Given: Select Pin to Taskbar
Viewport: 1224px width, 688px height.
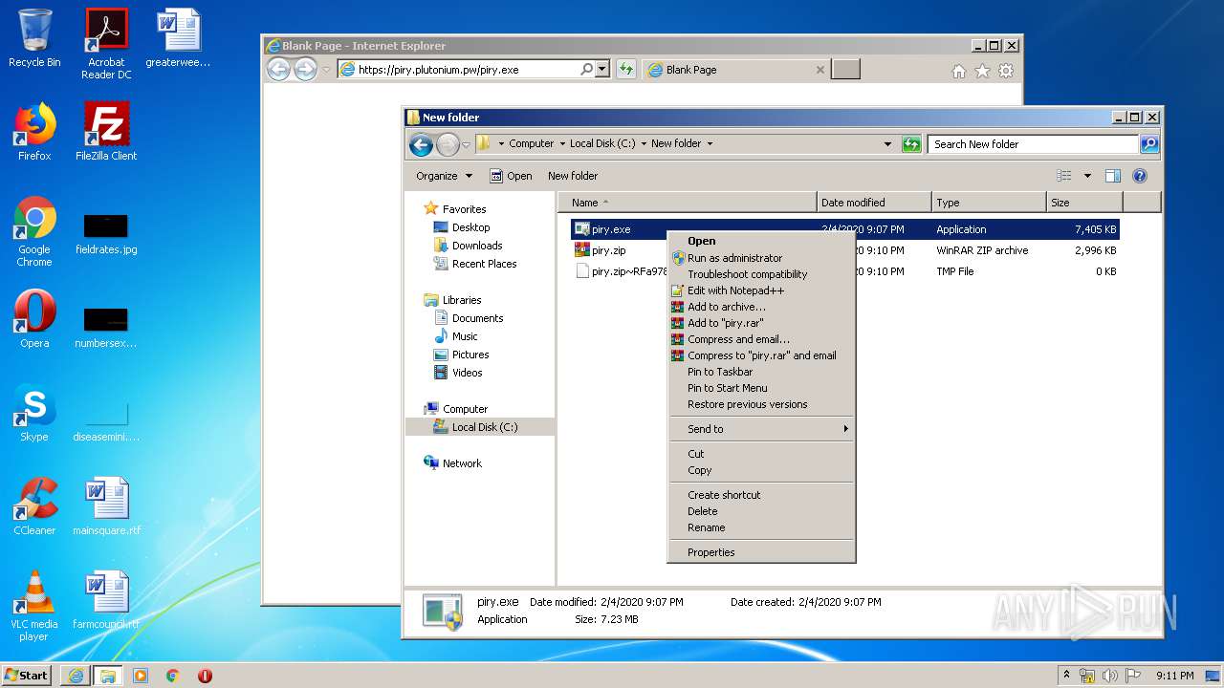Looking at the screenshot, I should pyautogui.click(x=761, y=372).
